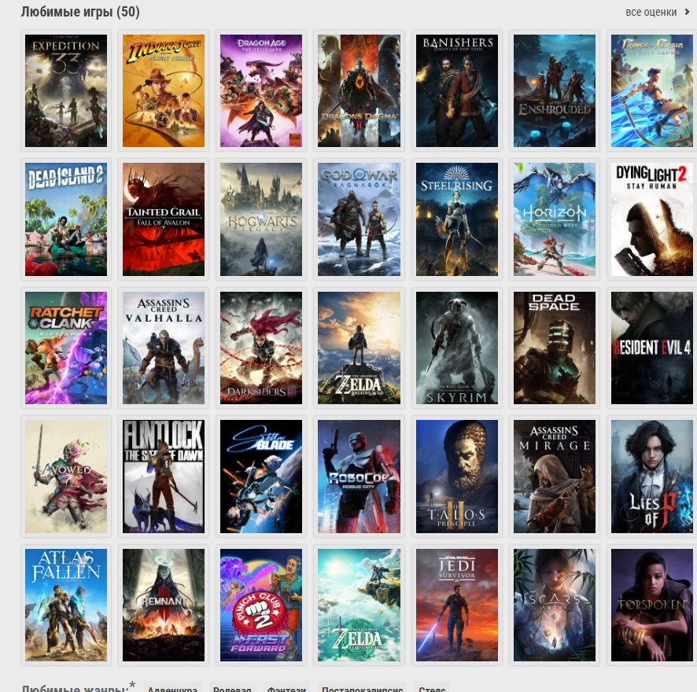This screenshot has height=692, width=697.
Task: Open the "все оценки" link
Action: [657, 12]
